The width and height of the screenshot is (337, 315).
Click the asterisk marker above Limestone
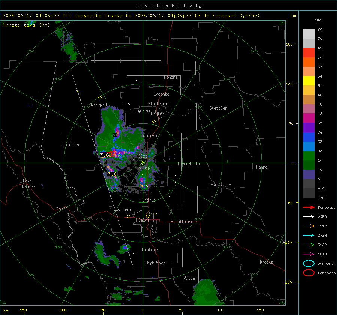pyautogui.click(x=71, y=141)
